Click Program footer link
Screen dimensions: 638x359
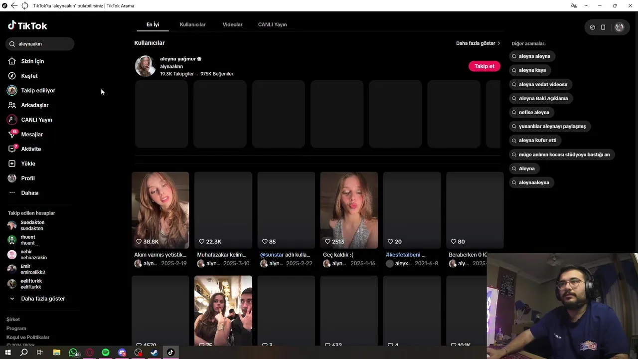point(16,328)
